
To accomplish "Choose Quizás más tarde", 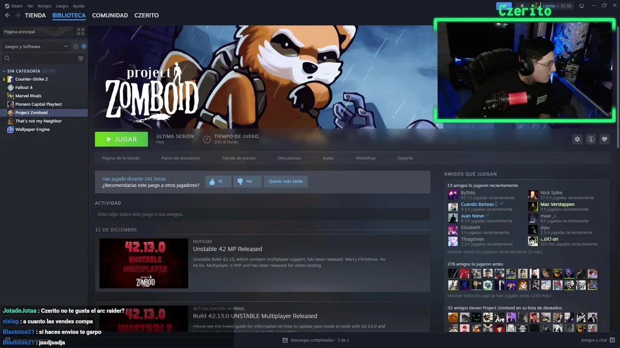I will [x=286, y=182].
